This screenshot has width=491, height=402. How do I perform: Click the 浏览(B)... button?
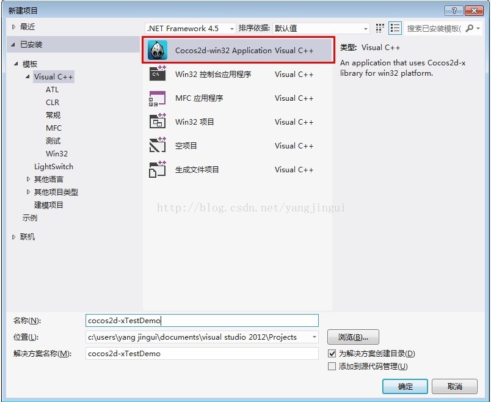pos(353,337)
